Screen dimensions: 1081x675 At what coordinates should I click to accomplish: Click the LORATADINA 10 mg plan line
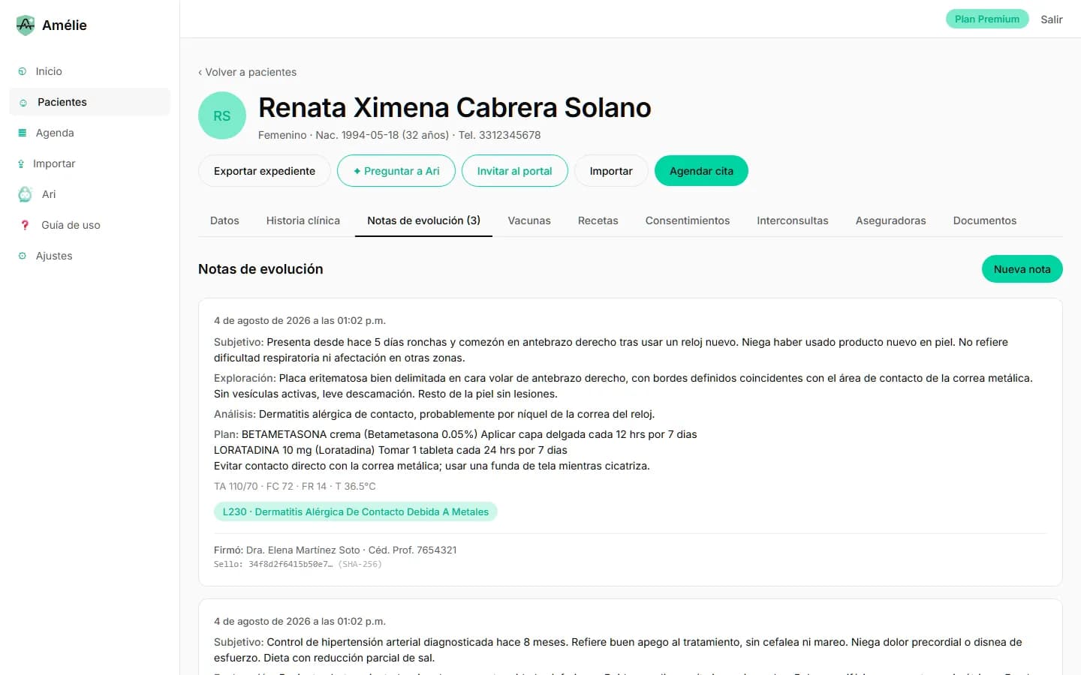(x=390, y=450)
